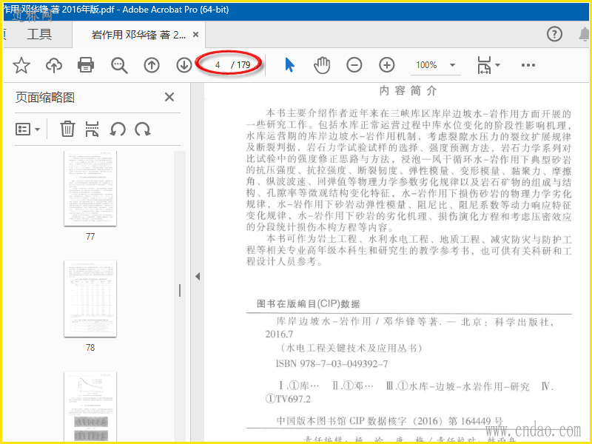The height and width of the screenshot is (444, 592).
Task: Click the page-split icon beside the trash can
Action: [92, 129]
